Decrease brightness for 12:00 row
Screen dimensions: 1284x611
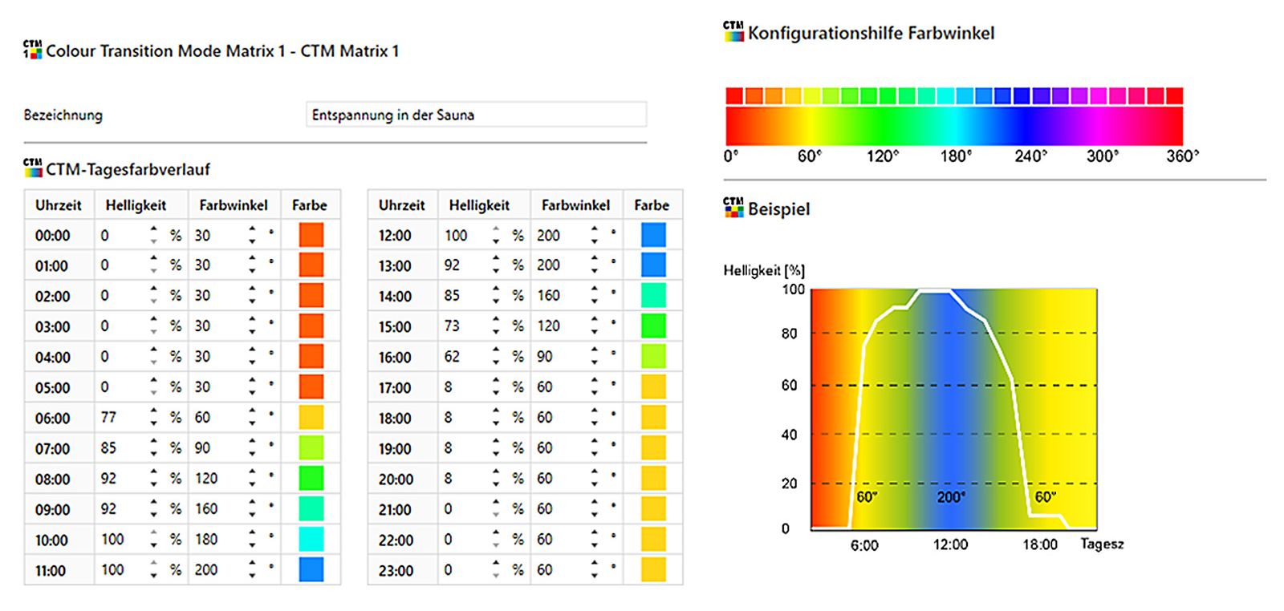coord(496,241)
